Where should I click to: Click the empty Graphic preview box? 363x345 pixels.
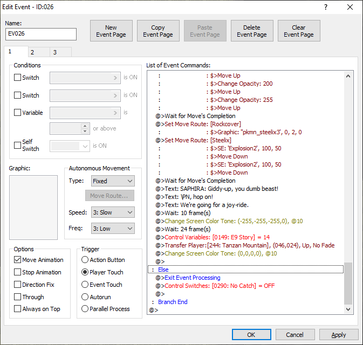pyautogui.click(x=33, y=207)
